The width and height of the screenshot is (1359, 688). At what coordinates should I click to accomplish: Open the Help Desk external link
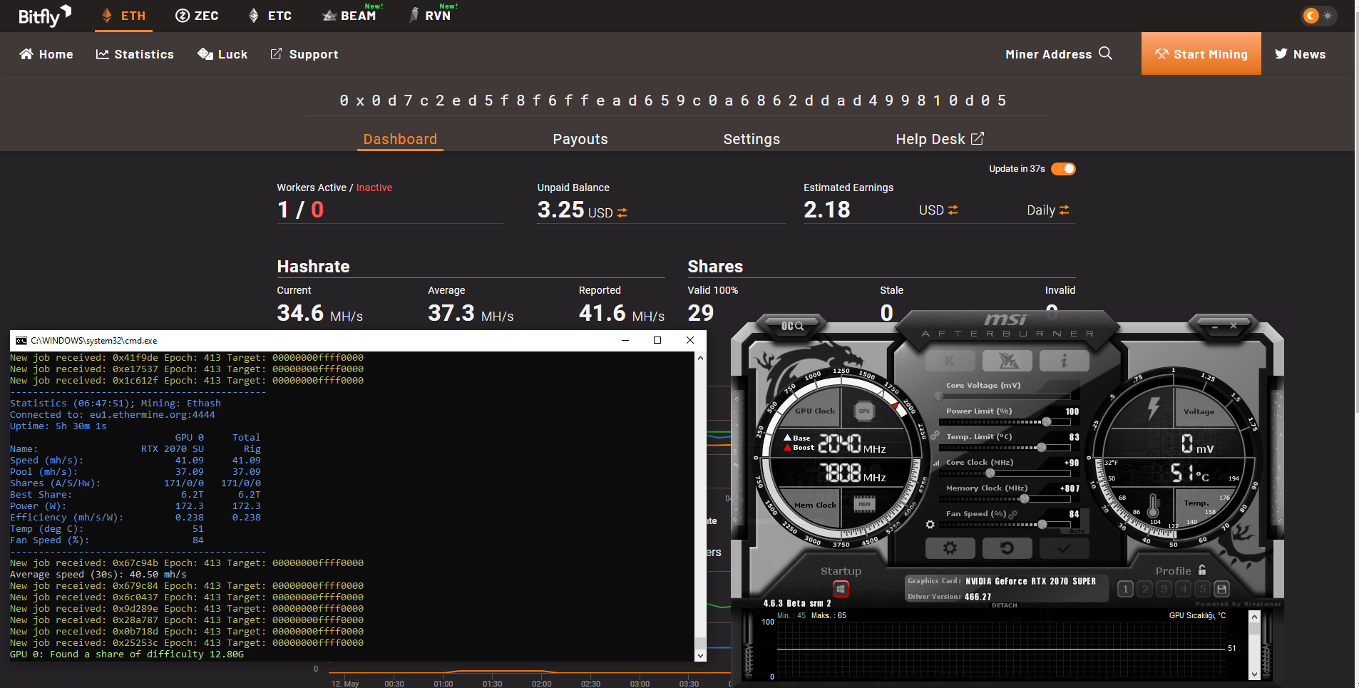pos(940,139)
